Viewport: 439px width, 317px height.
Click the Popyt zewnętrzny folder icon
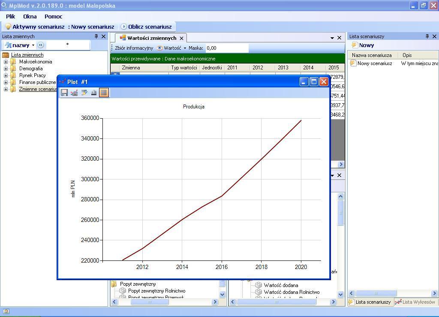click(114, 284)
